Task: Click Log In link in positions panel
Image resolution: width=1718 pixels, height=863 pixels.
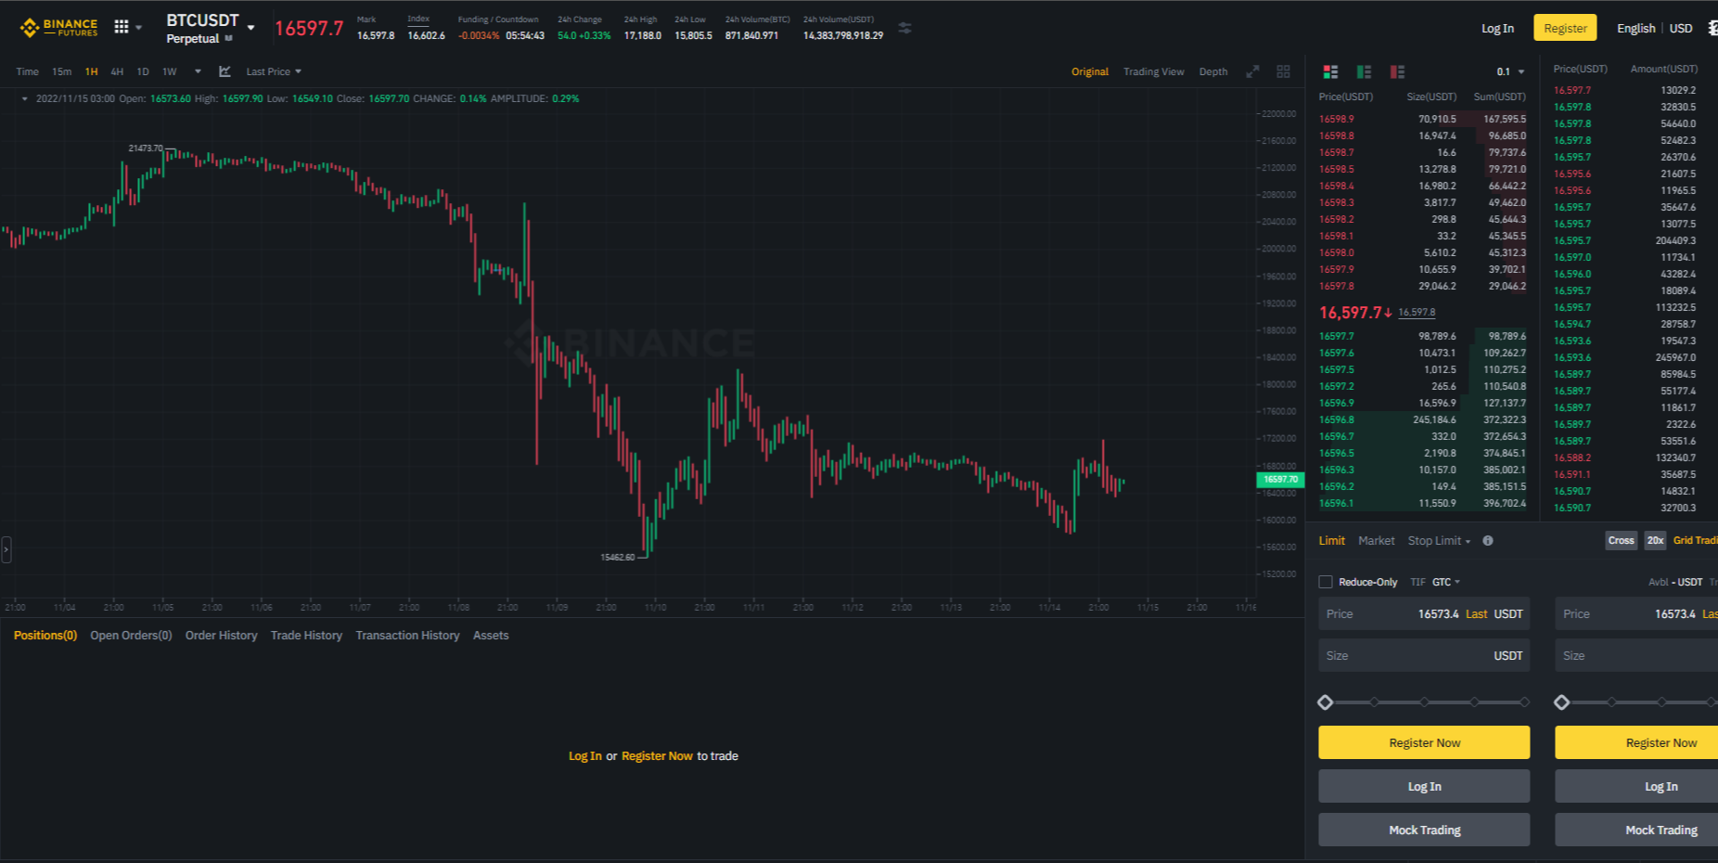Action: [585, 756]
